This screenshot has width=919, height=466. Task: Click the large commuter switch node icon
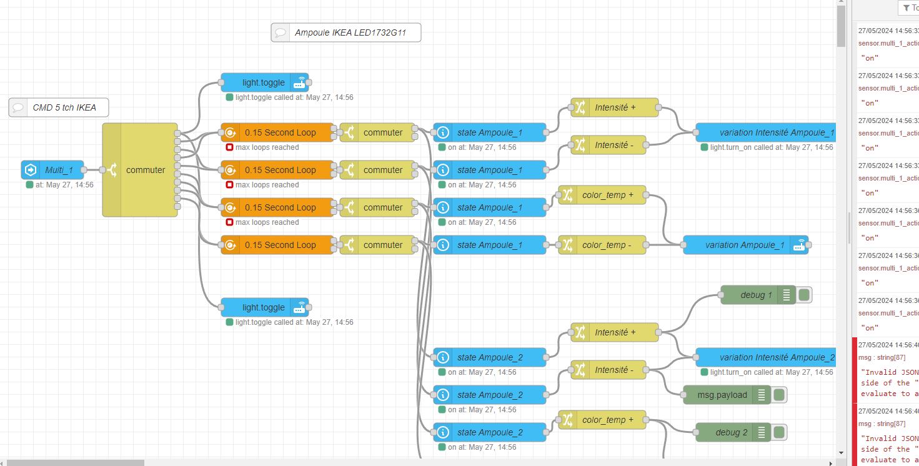click(x=112, y=170)
